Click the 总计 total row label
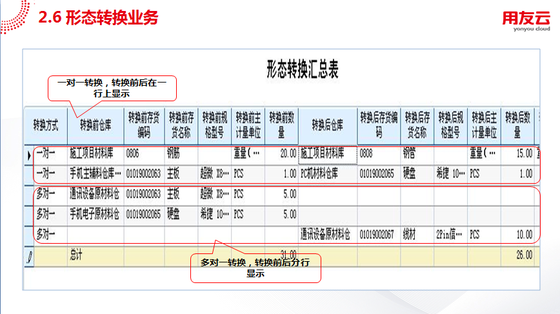The height and width of the screenshot is (314, 560). [x=76, y=255]
